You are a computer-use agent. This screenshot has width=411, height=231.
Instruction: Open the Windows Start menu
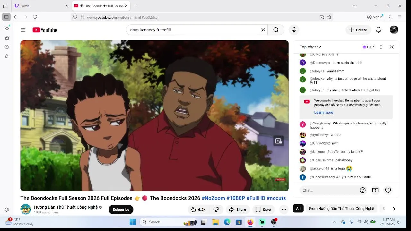coord(133,222)
